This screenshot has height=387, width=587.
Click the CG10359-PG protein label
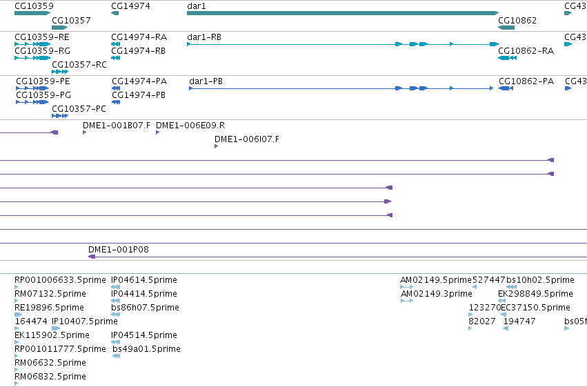[x=43, y=95]
